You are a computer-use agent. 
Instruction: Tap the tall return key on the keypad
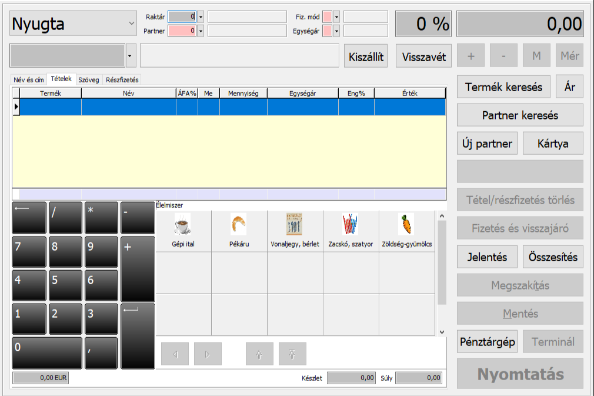pos(138,336)
